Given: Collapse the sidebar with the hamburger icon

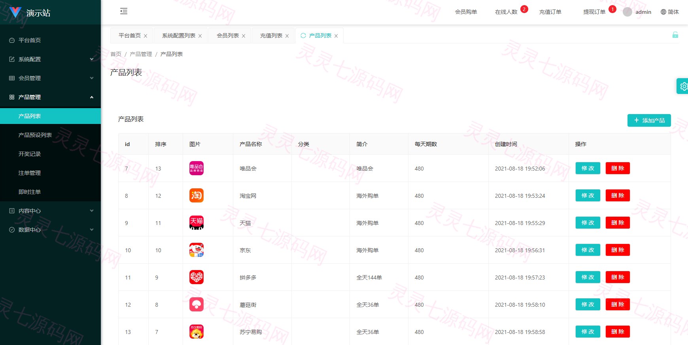Looking at the screenshot, I should (124, 11).
